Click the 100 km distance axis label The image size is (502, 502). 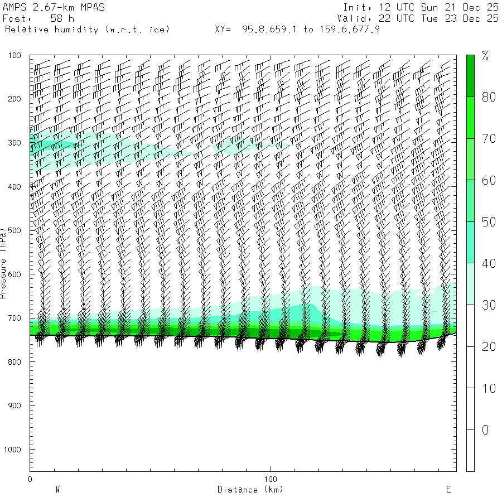tap(271, 479)
